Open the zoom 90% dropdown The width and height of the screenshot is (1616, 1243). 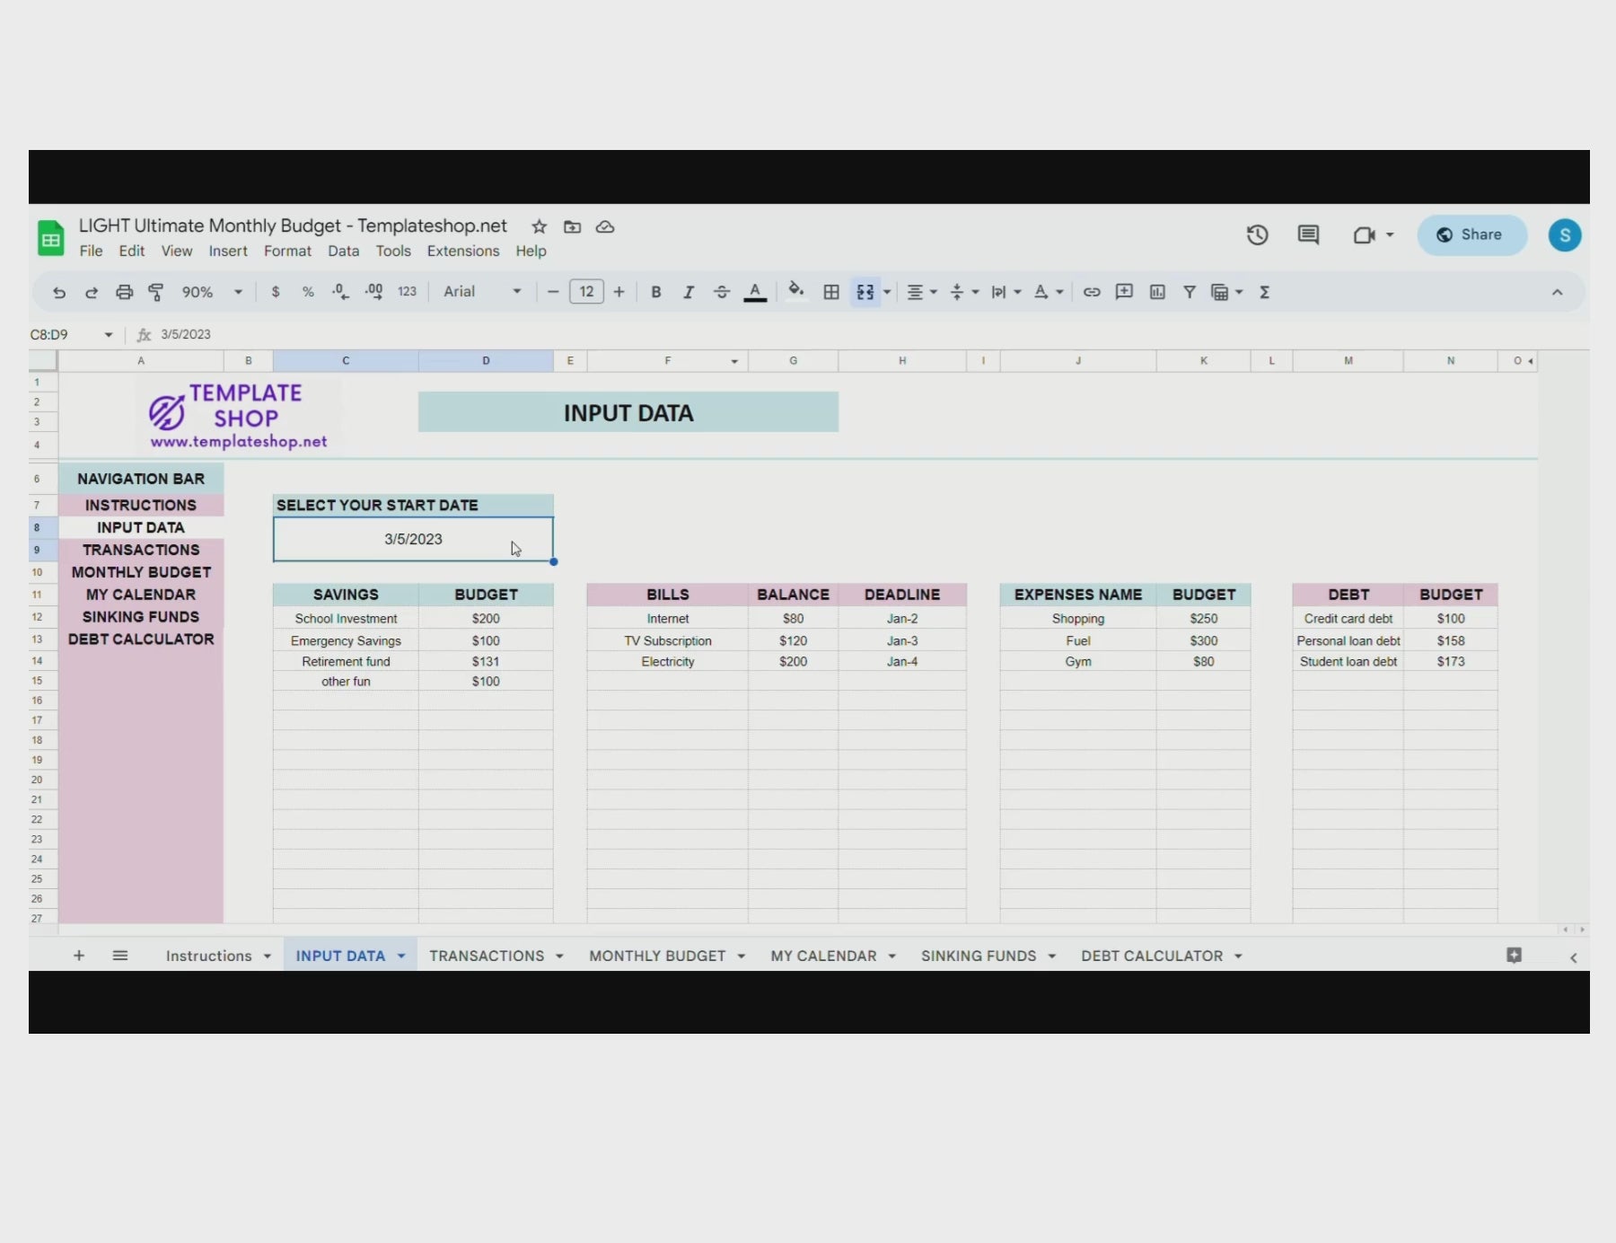pos(212,292)
